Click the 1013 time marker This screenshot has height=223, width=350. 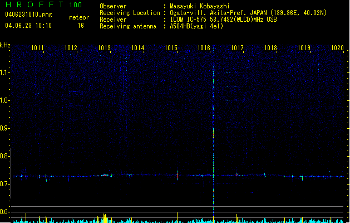(x=104, y=48)
